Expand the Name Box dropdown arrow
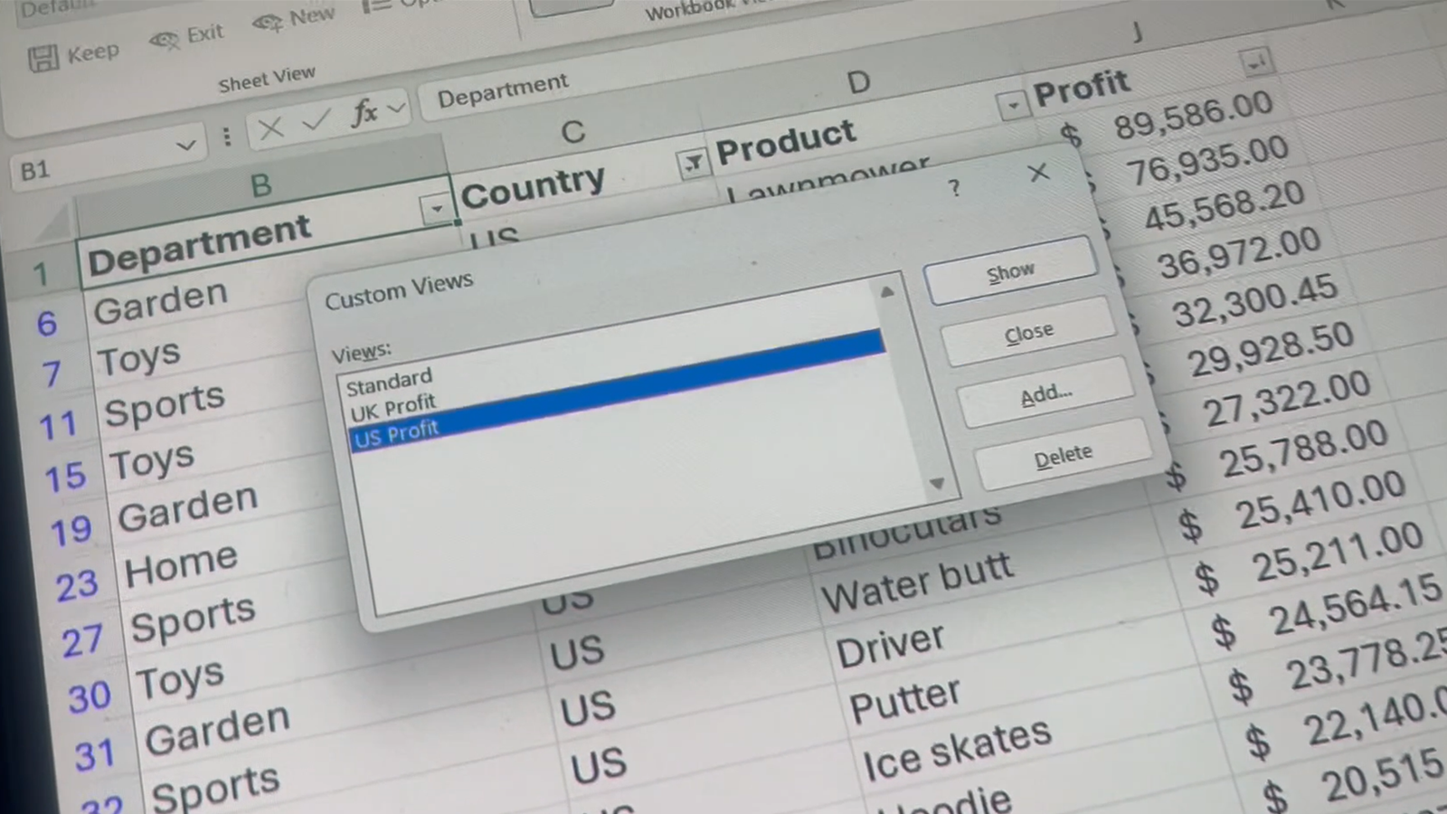Image resolution: width=1447 pixels, height=814 pixels. (x=185, y=145)
